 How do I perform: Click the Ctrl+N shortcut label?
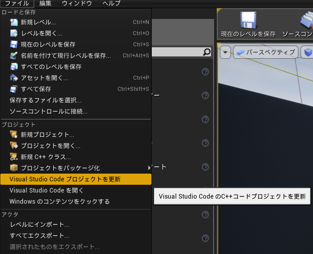click(x=141, y=22)
